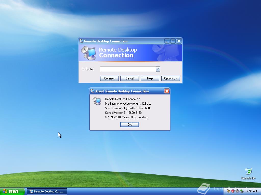Select the Recycle Bin desktop icon
The width and height of the screenshot is (261, 195).
coord(248,174)
